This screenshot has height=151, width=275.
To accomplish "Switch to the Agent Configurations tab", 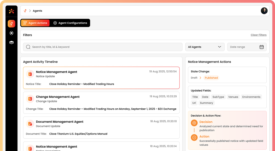I will click(70, 23).
